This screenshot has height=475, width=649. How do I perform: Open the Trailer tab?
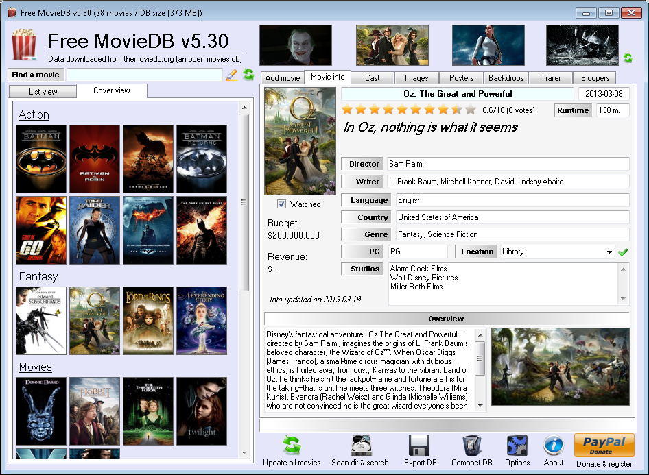click(x=550, y=77)
